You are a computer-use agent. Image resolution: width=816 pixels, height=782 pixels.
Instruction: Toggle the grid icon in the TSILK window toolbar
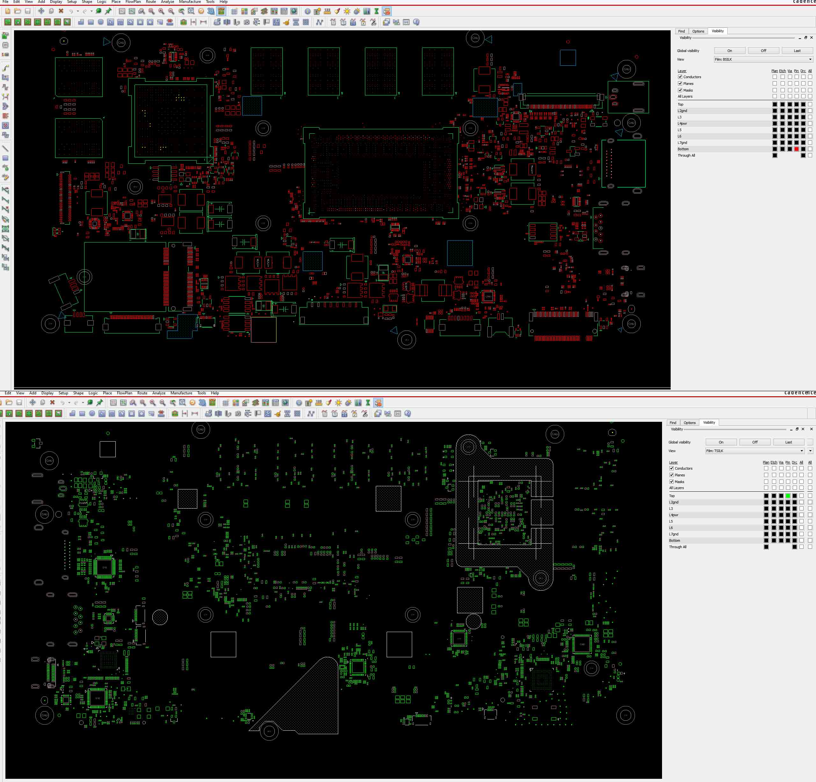pyautogui.click(x=225, y=402)
